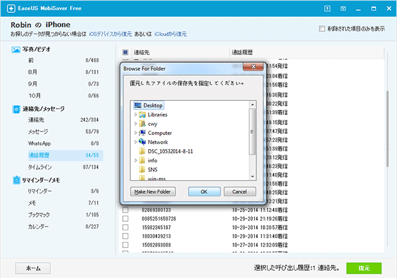The image size is (397, 278).
Task: Click the リマインダー/メモ category icon
Action: [16, 180]
